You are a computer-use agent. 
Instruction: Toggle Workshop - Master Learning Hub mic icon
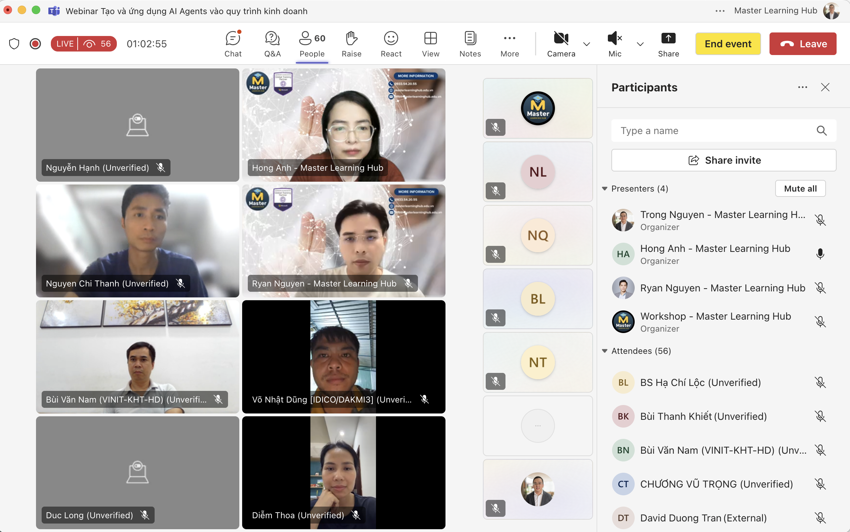coord(820,322)
